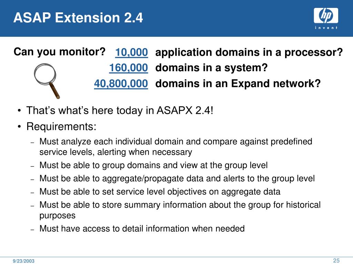
Task: Click 'set service level objectives' line
Action: pos(160,192)
